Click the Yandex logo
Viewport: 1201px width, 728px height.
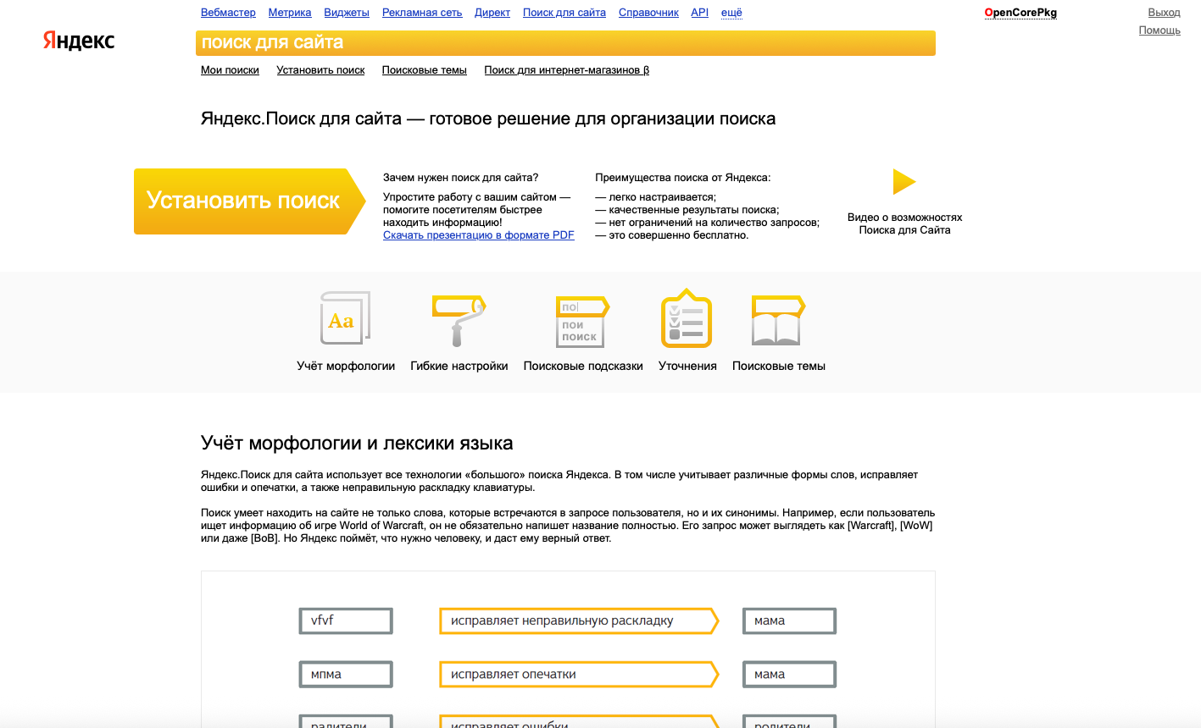click(x=79, y=41)
